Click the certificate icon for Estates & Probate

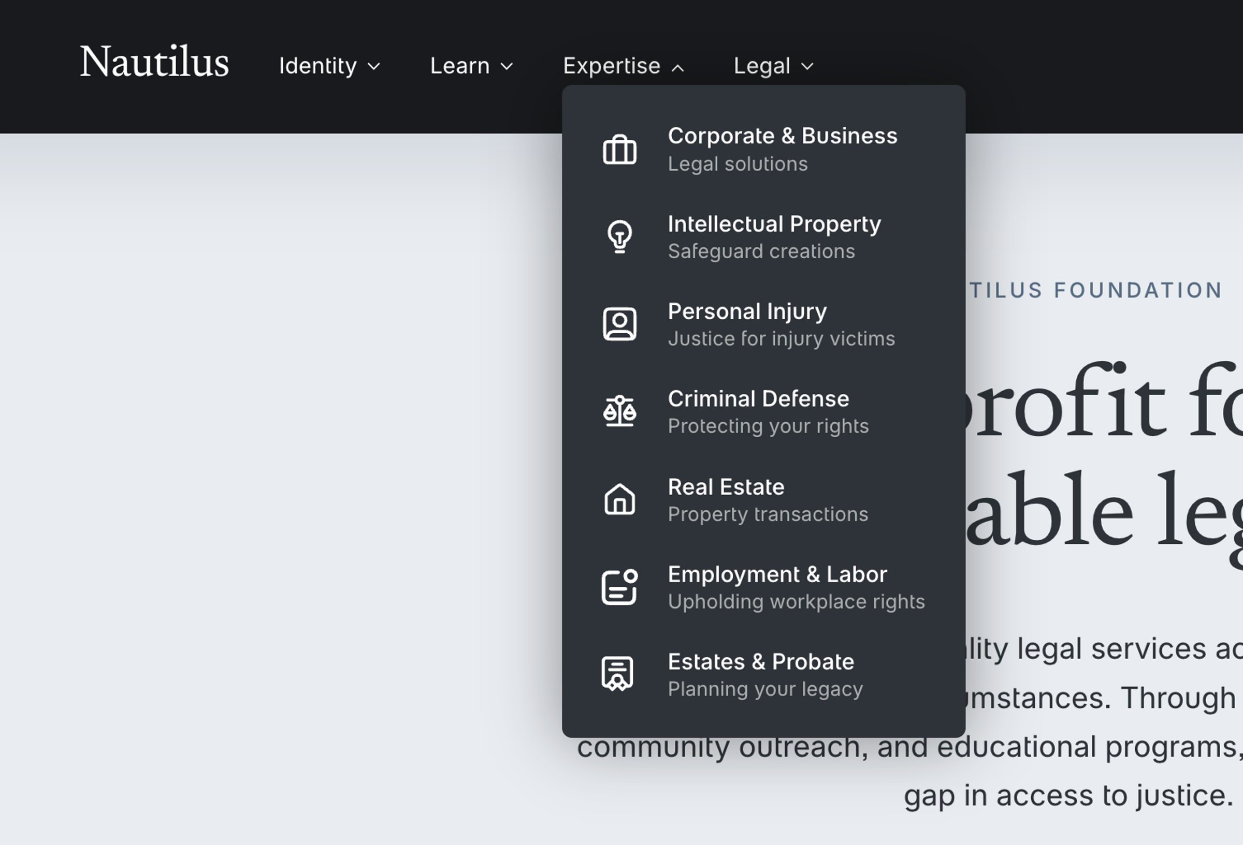tap(618, 674)
